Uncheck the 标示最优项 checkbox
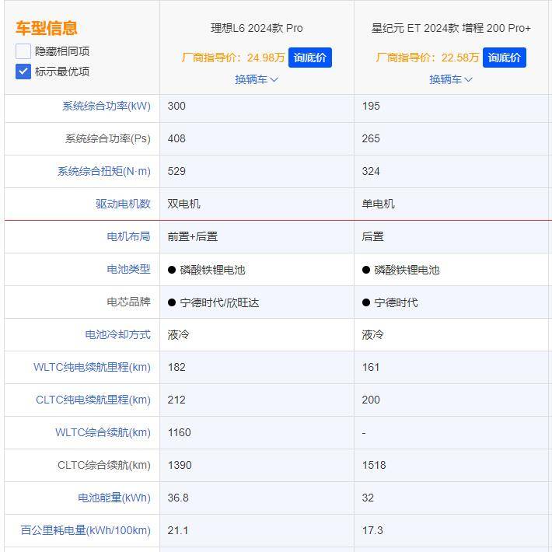This screenshot has height=552, width=552. pos(23,72)
